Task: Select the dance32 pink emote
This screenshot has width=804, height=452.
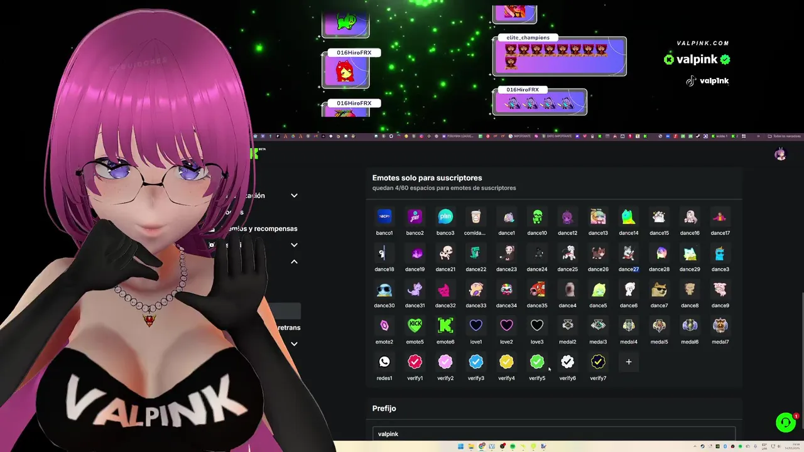Action: [445, 290]
